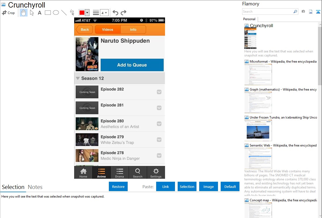Click the Paste Link button

[166, 187]
